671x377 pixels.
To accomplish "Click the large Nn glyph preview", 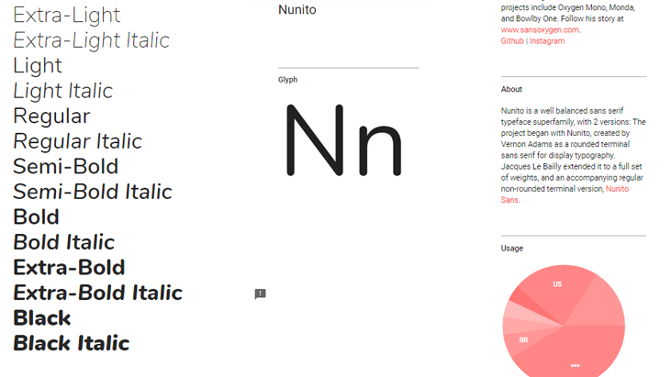I will pyautogui.click(x=343, y=140).
